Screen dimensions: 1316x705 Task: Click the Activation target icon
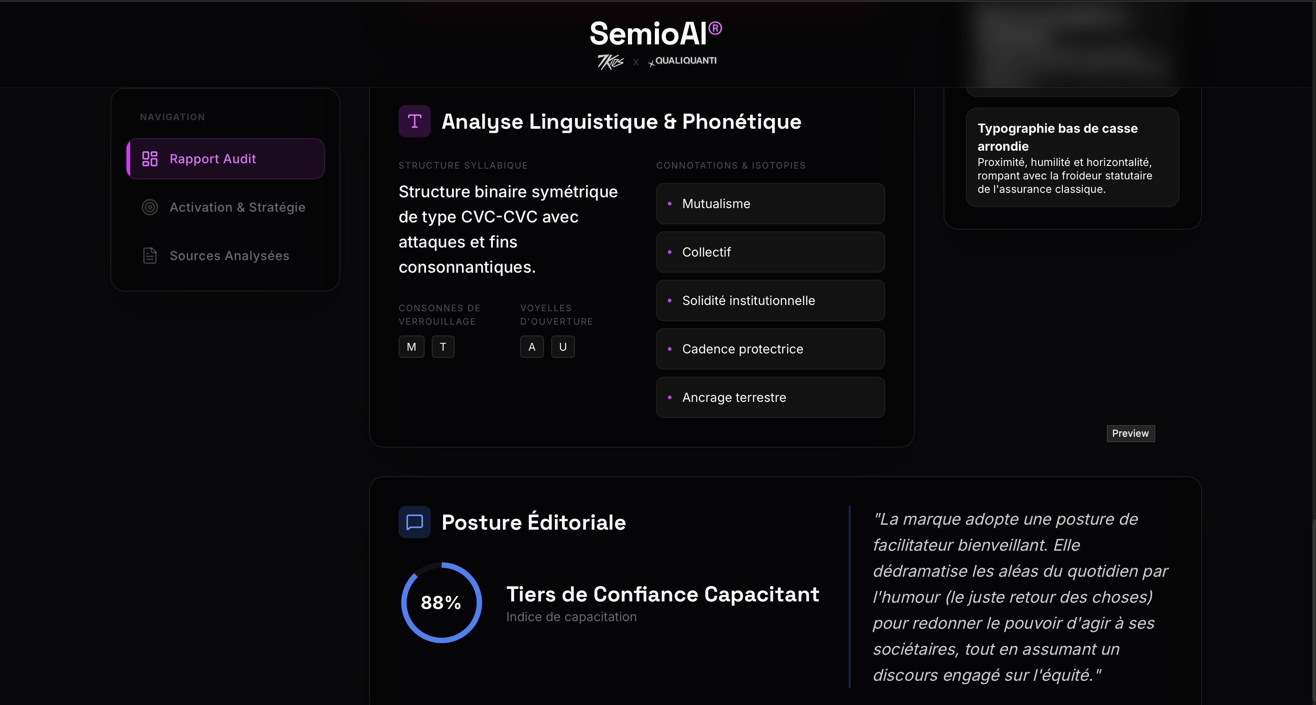(x=149, y=207)
